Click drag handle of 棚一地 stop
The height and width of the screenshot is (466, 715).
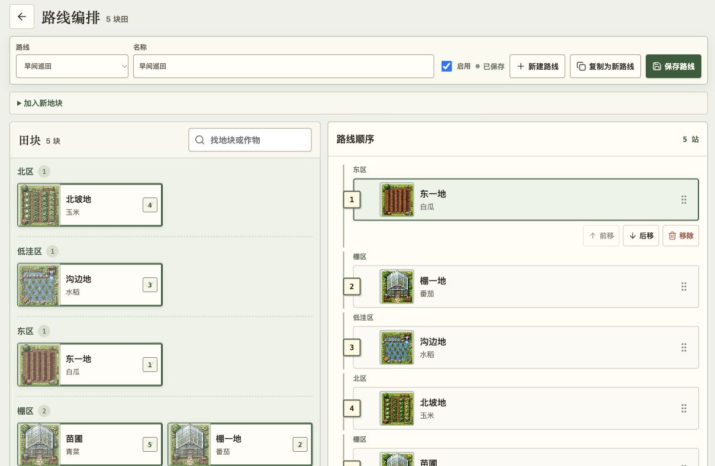pos(684,286)
